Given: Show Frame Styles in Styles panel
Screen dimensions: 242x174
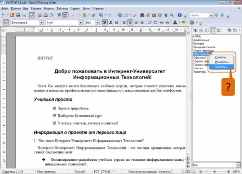Looking at the screenshot, I should coord(207,30).
